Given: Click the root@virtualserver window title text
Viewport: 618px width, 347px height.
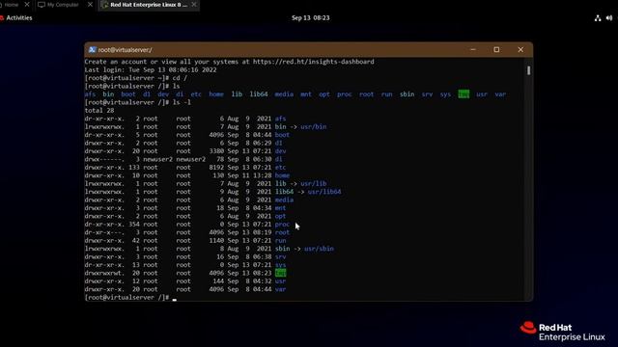Looking at the screenshot, I should pos(125,50).
